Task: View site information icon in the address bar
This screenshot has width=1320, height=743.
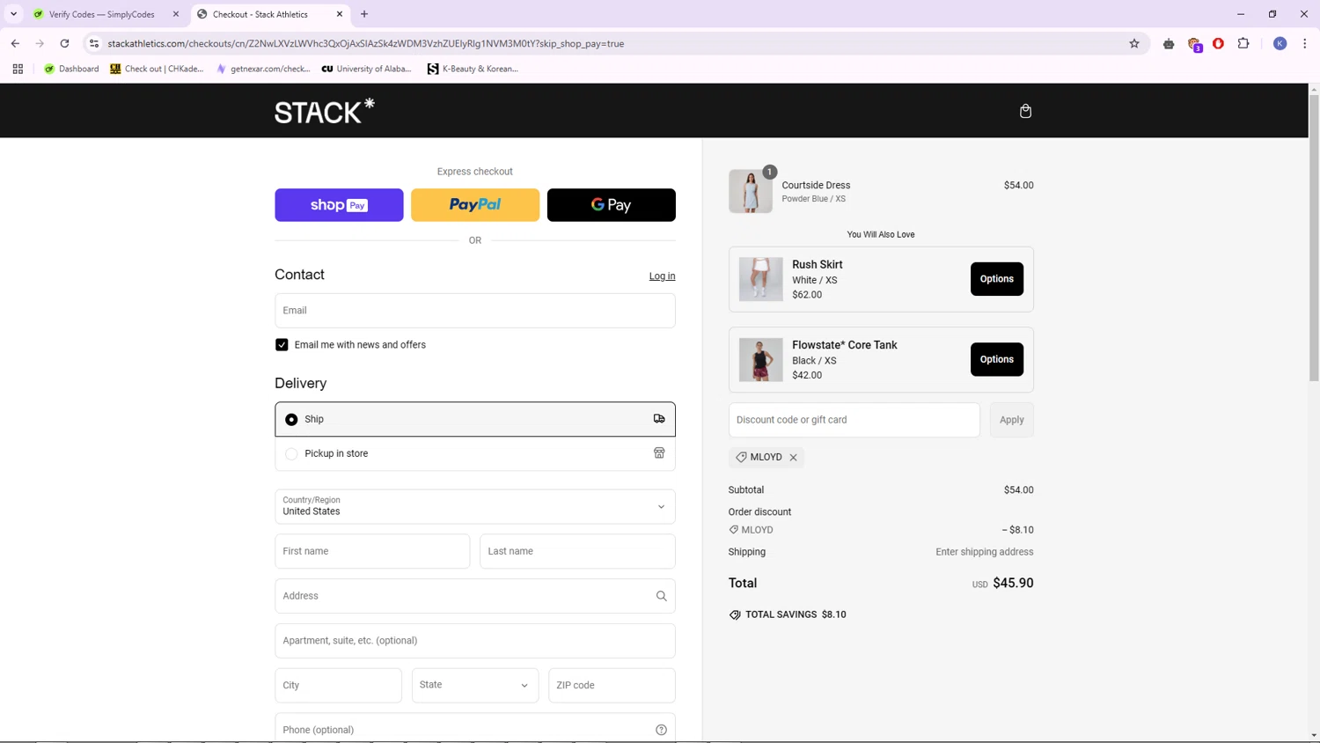Action: [x=94, y=43]
